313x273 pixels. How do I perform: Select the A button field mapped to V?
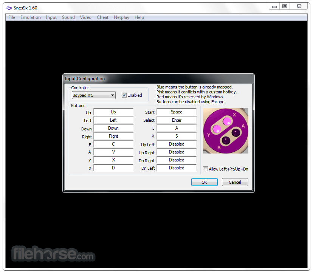[x=113, y=152]
